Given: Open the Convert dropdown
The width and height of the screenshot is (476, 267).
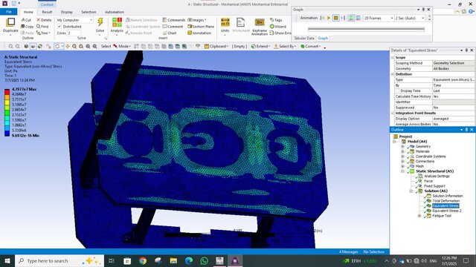Looking at the screenshot, I should [x=311, y=46].
